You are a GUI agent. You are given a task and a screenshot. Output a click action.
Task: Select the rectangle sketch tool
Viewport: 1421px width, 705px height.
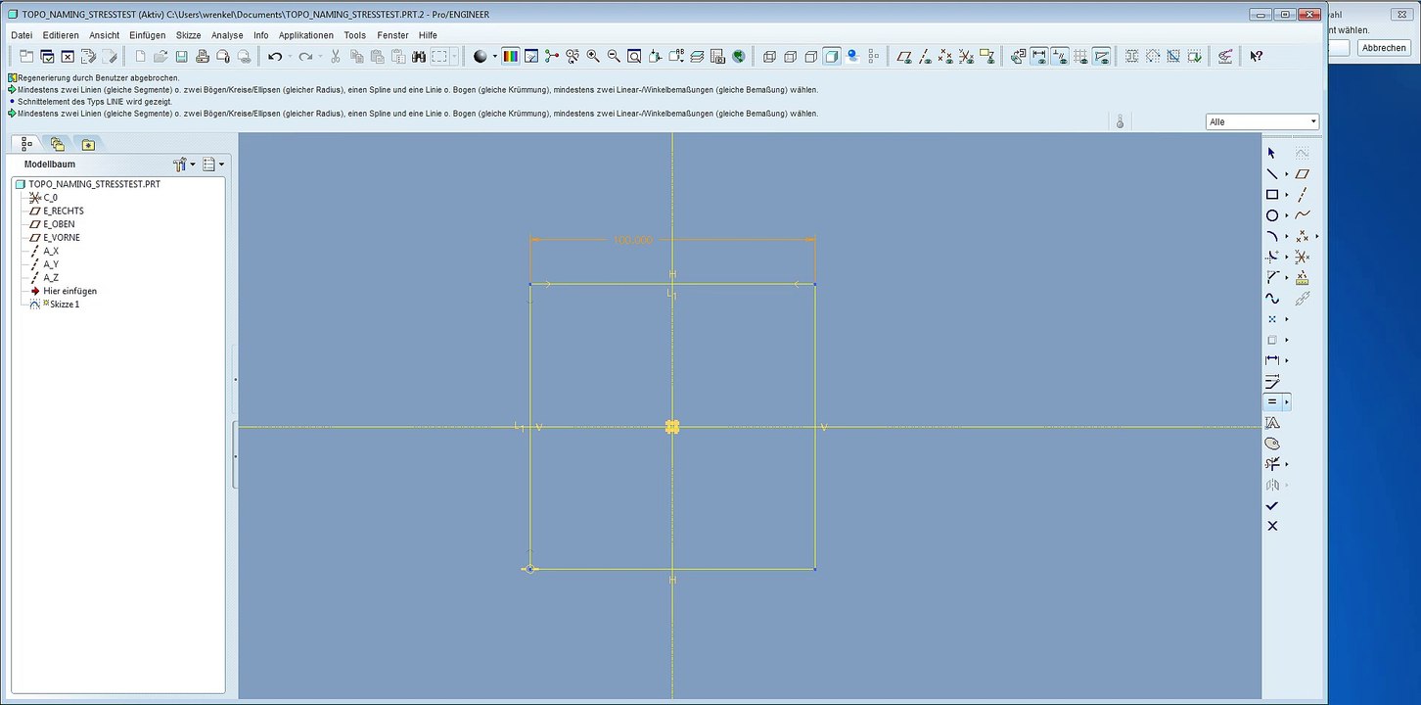[x=1272, y=195]
